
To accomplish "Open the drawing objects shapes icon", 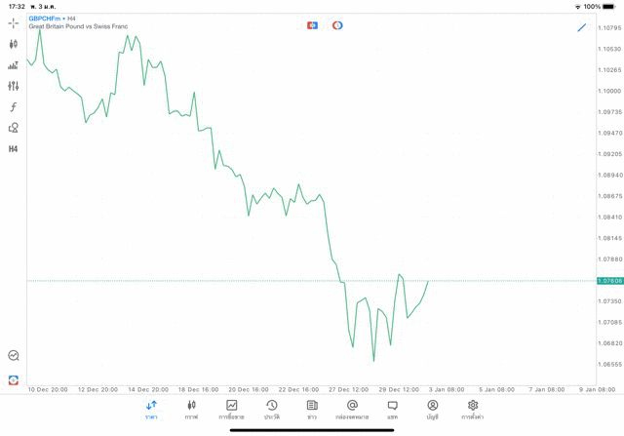I will coord(13,128).
